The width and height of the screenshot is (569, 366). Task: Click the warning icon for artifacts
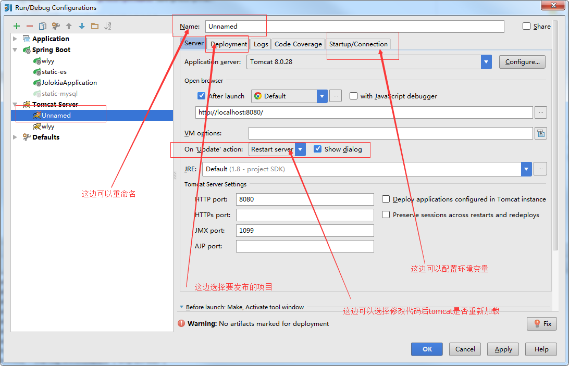[181, 323]
